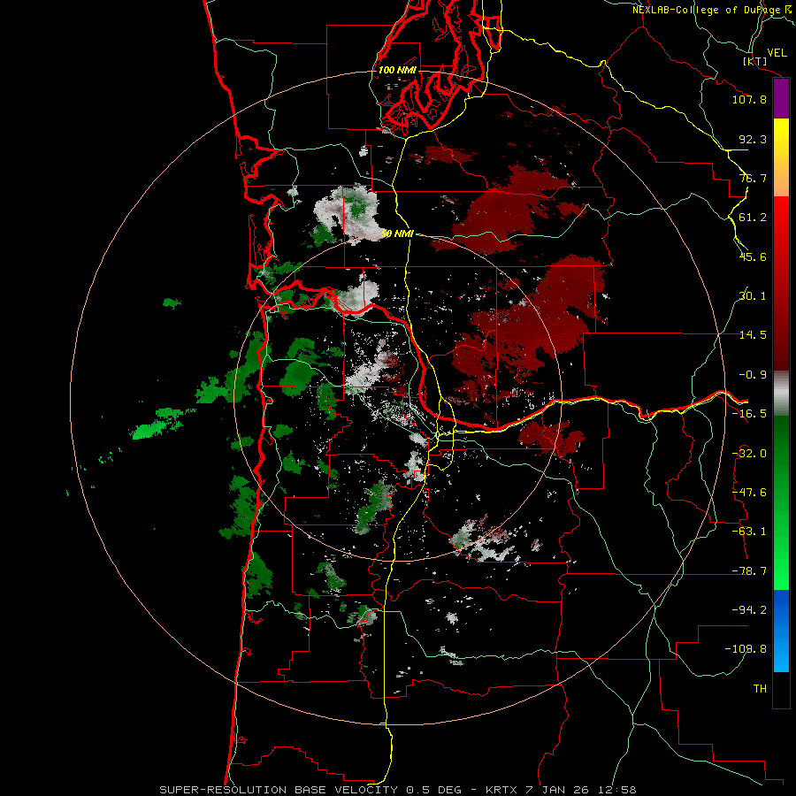Click the -0.9 velocity scale value

coord(753,375)
